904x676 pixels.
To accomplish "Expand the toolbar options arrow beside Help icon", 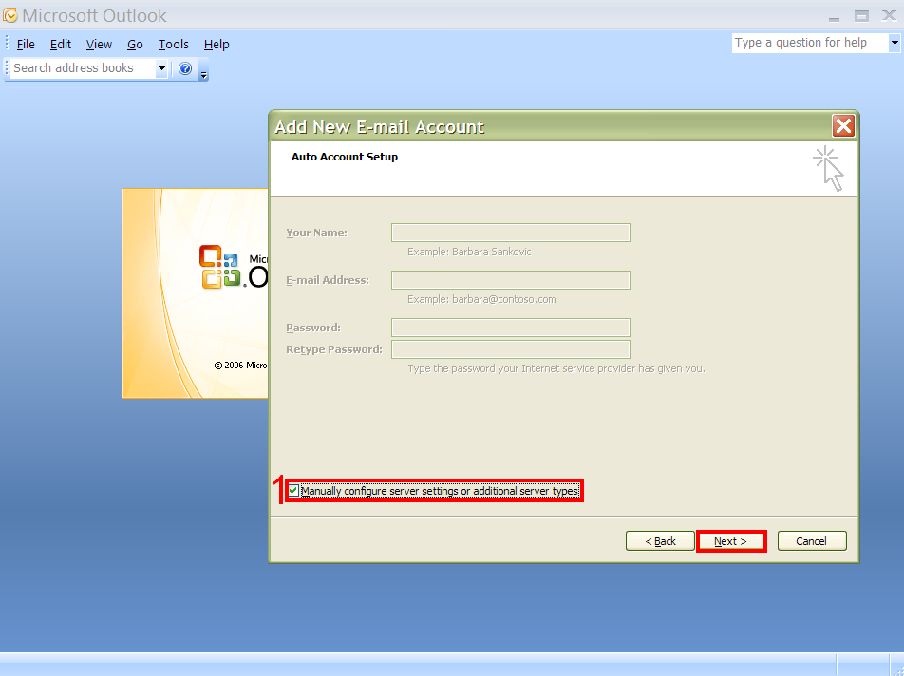I will (x=203, y=72).
